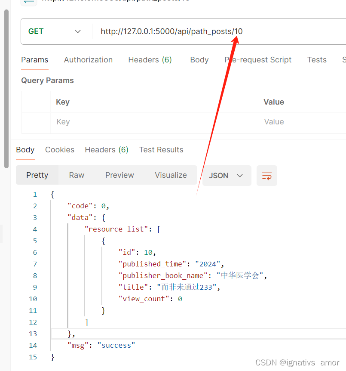This screenshot has height=371, width=346.
Task: Toggle the wrap lines icon
Action: point(267,176)
